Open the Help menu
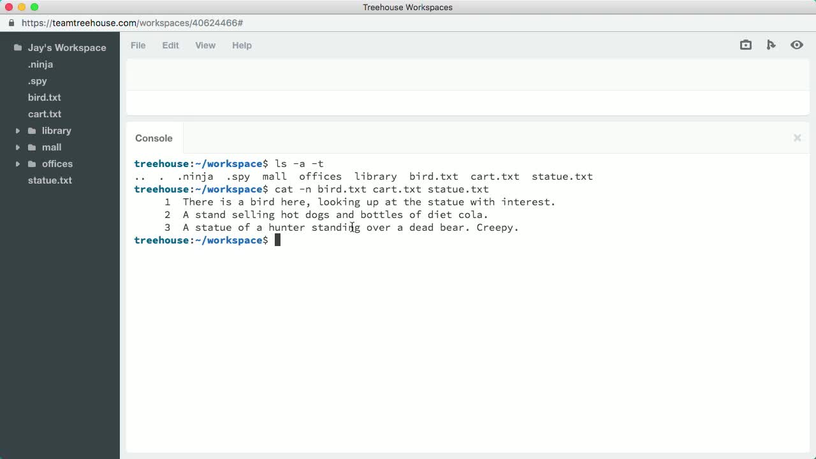This screenshot has height=459, width=816. point(242,45)
